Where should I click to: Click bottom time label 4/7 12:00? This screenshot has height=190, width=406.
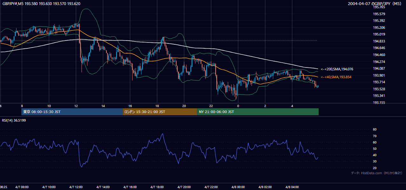(x=76, y=187)
